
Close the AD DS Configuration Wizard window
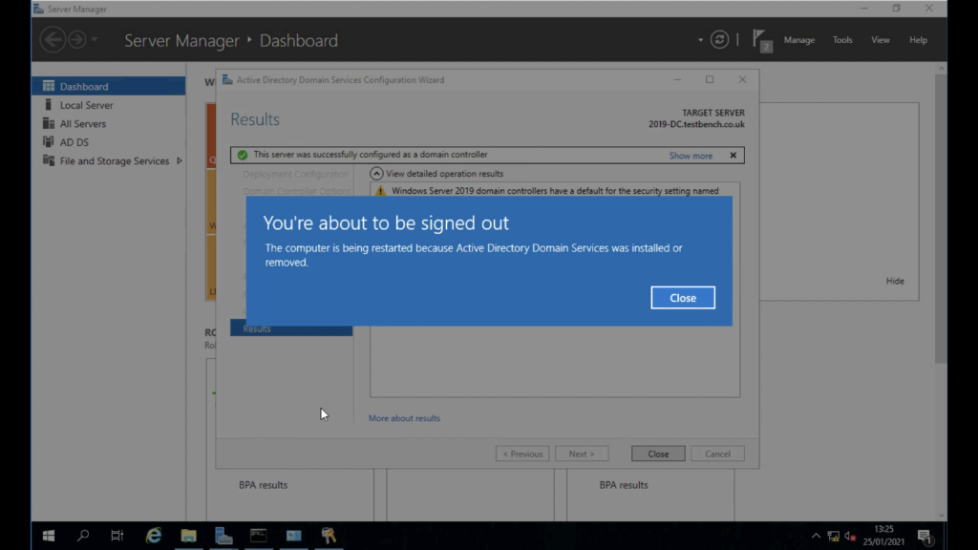(742, 80)
